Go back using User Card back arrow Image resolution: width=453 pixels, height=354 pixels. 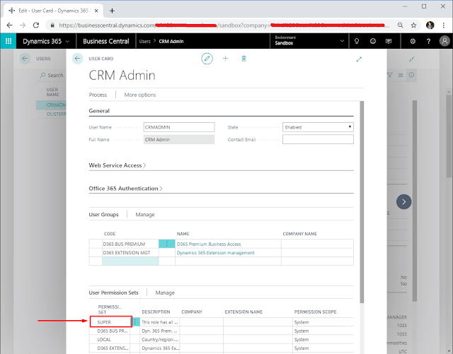click(77, 59)
